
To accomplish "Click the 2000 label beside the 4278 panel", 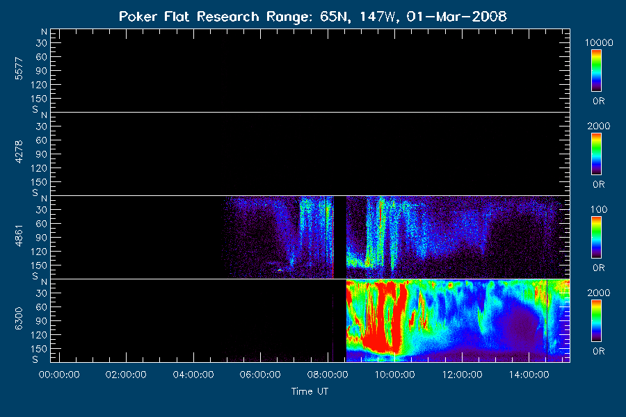I will pyautogui.click(x=599, y=126).
